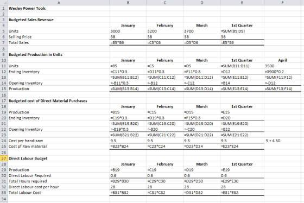Select the cell containing =B5*B6
The width and height of the screenshot is (304, 203).
128,43
